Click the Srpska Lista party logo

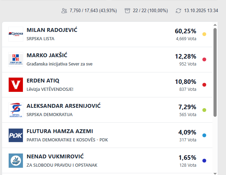[16, 34]
